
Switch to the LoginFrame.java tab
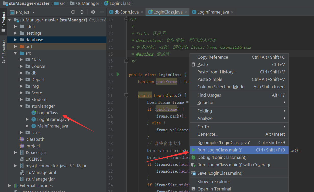coord(213,12)
